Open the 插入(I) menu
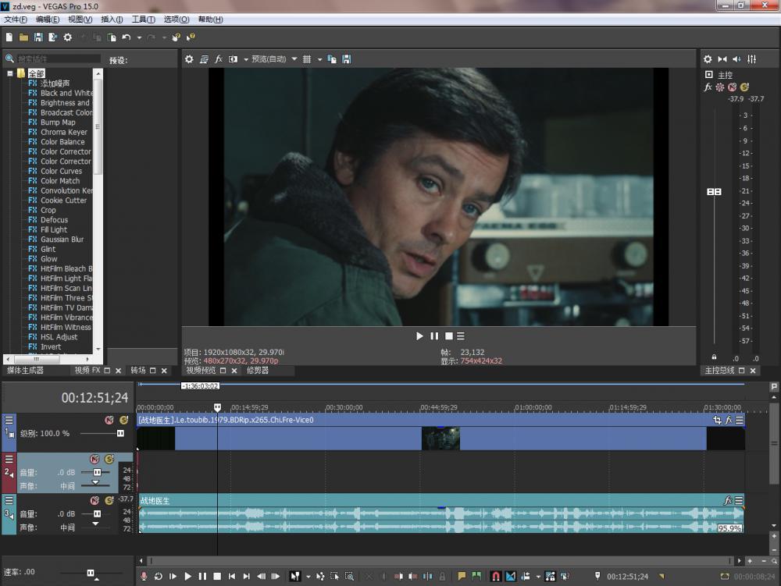 [x=112, y=20]
